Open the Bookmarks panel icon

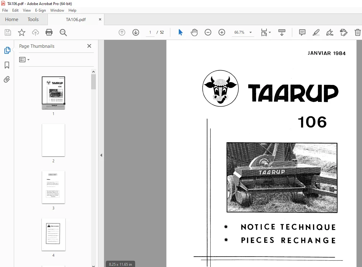pos(7,65)
